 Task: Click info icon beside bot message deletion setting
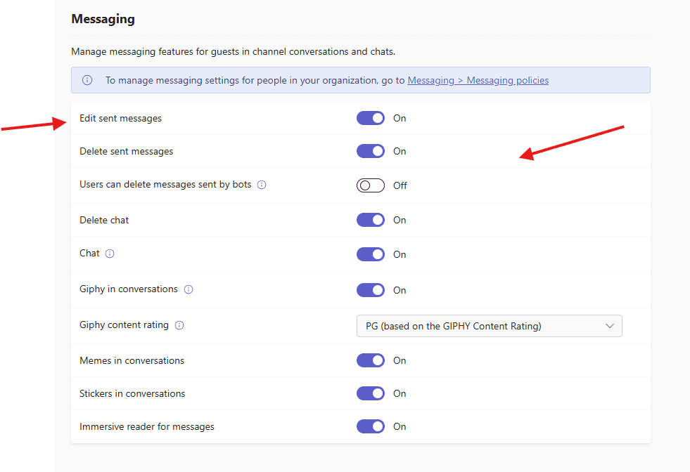point(262,185)
